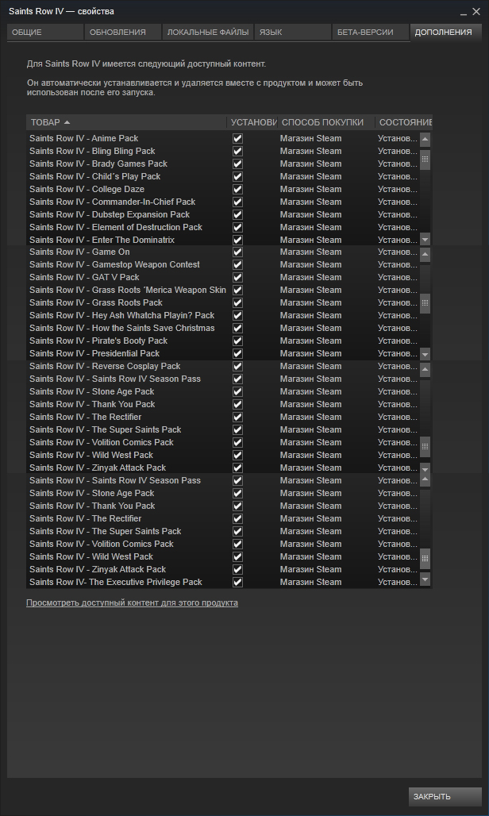Viewport: 489px width, 816px height.
Task: Uncheck the Hey Ash Whatcha Playin? Pack checkbox
Action: pyautogui.click(x=237, y=315)
